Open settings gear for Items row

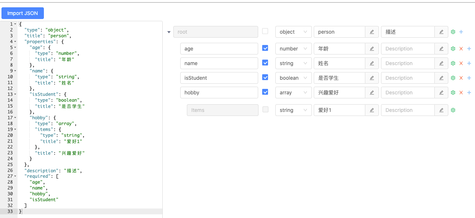pos(453,110)
